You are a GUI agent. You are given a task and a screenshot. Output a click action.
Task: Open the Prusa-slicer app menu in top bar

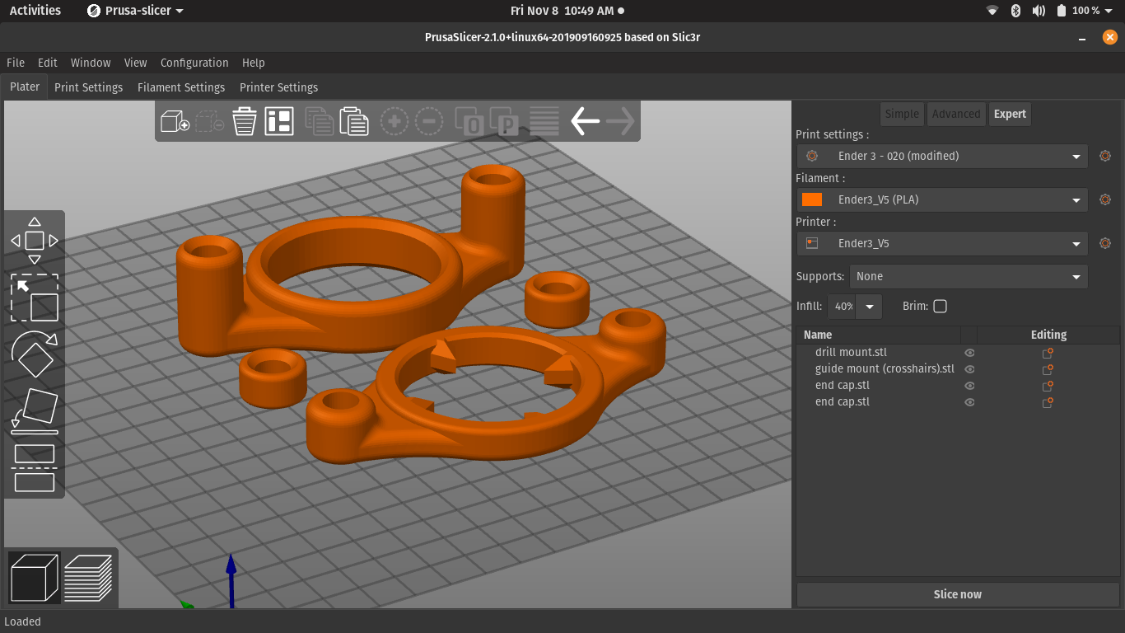click(x=135, y=11)
